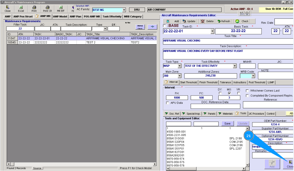Click the Internal Check button
The image size is (294, 171).
(x=140, y=27)
